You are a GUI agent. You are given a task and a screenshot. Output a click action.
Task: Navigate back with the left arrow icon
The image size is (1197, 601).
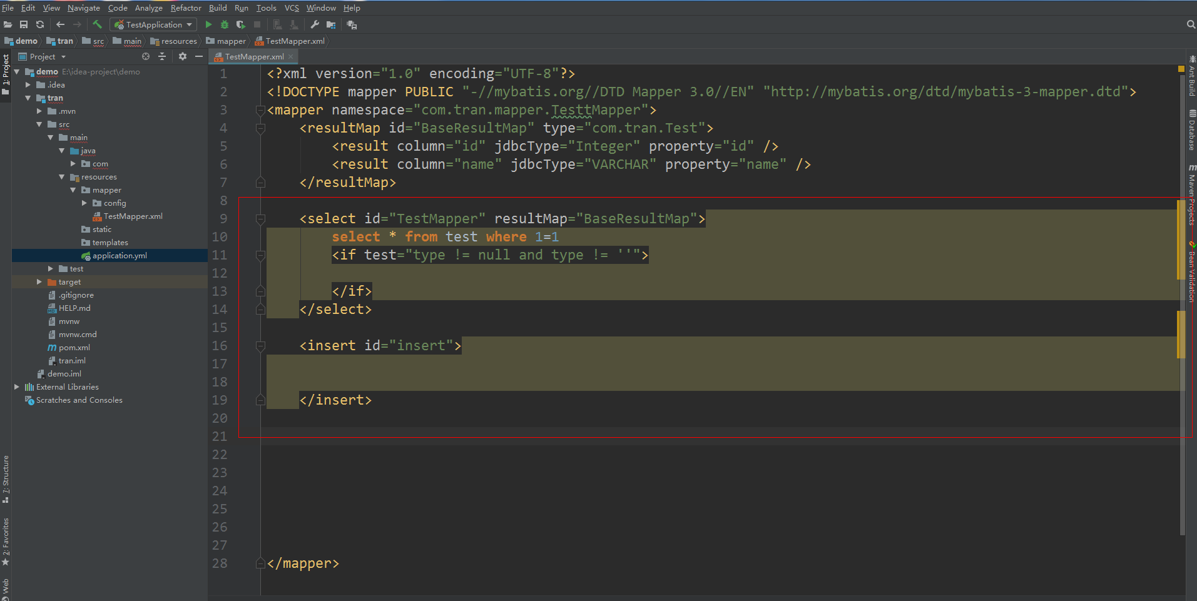60,24
